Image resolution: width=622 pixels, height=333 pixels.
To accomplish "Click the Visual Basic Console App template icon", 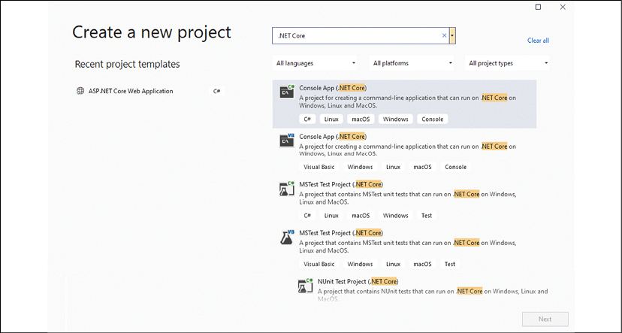I will pos(287,140).
